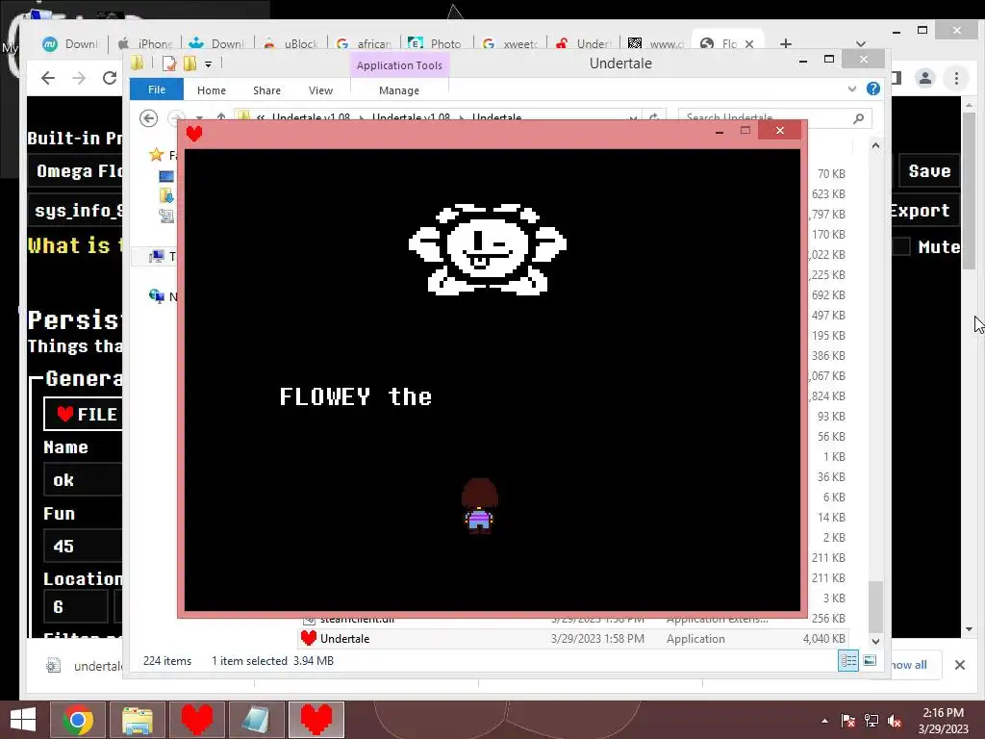Click the Explorer file list scrollbar down arrow
This screenshot has width=985, height=739.
tap(875, 641)
